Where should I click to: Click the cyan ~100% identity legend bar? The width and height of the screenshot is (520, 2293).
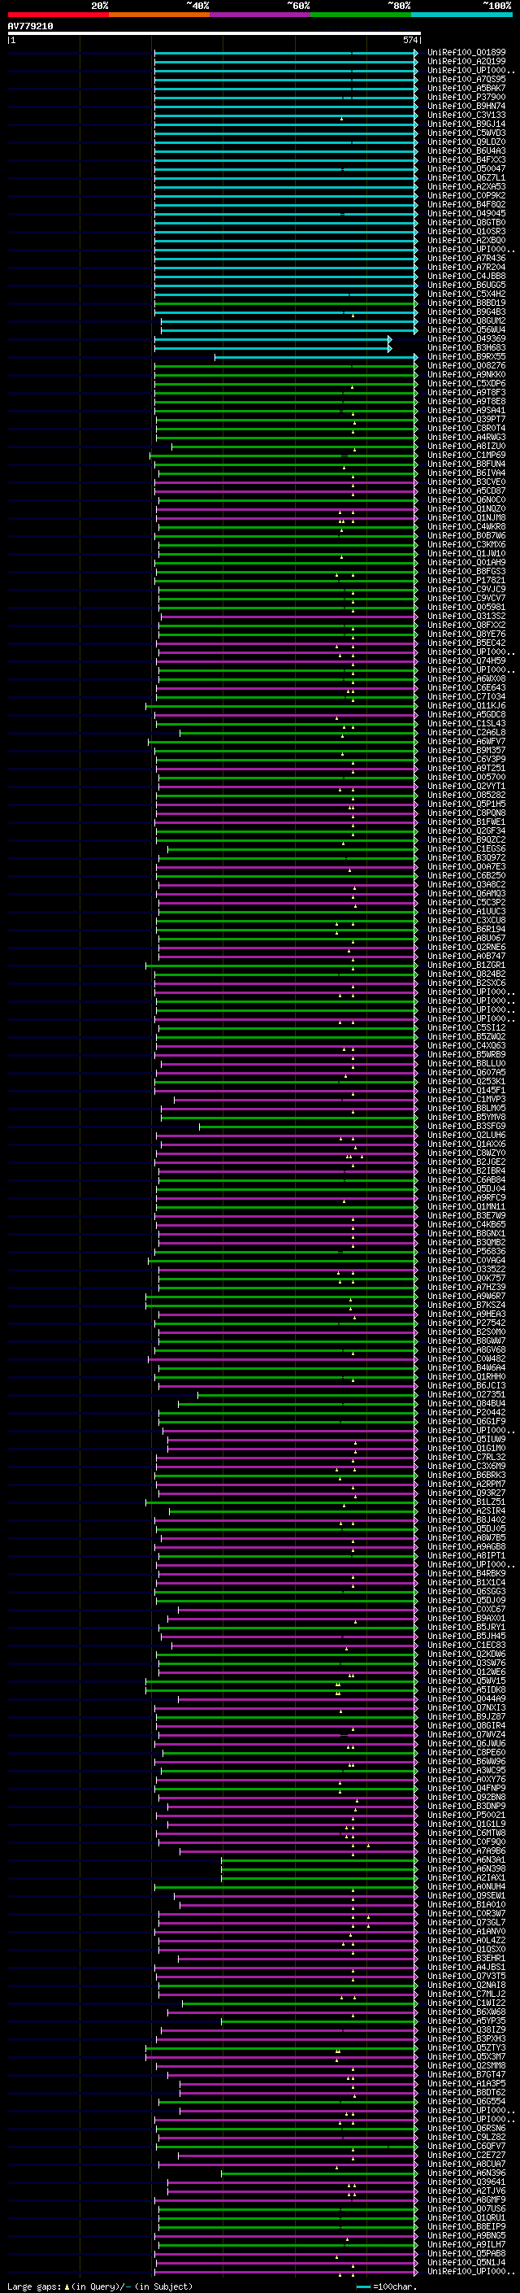(x=461, y=15)
